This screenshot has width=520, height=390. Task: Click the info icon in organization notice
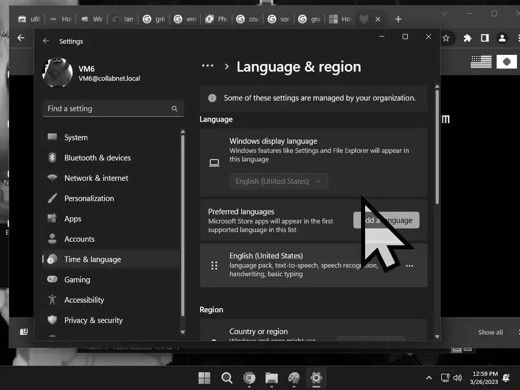point(212,98)
